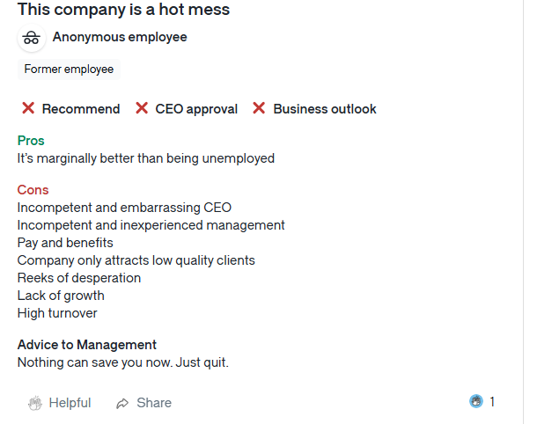This screenshot has height=424, width=537.
Task: Click the CEO approval rating label
Action: 196,109
